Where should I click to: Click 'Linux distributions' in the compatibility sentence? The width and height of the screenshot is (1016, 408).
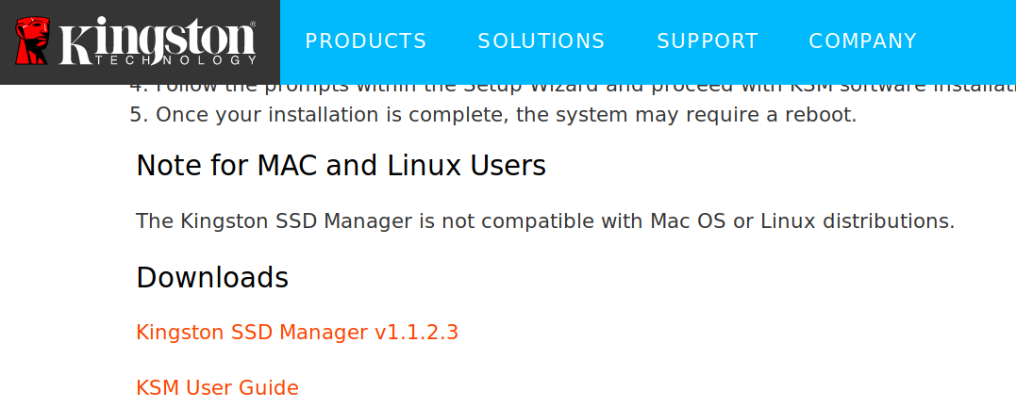pos(854,221)
